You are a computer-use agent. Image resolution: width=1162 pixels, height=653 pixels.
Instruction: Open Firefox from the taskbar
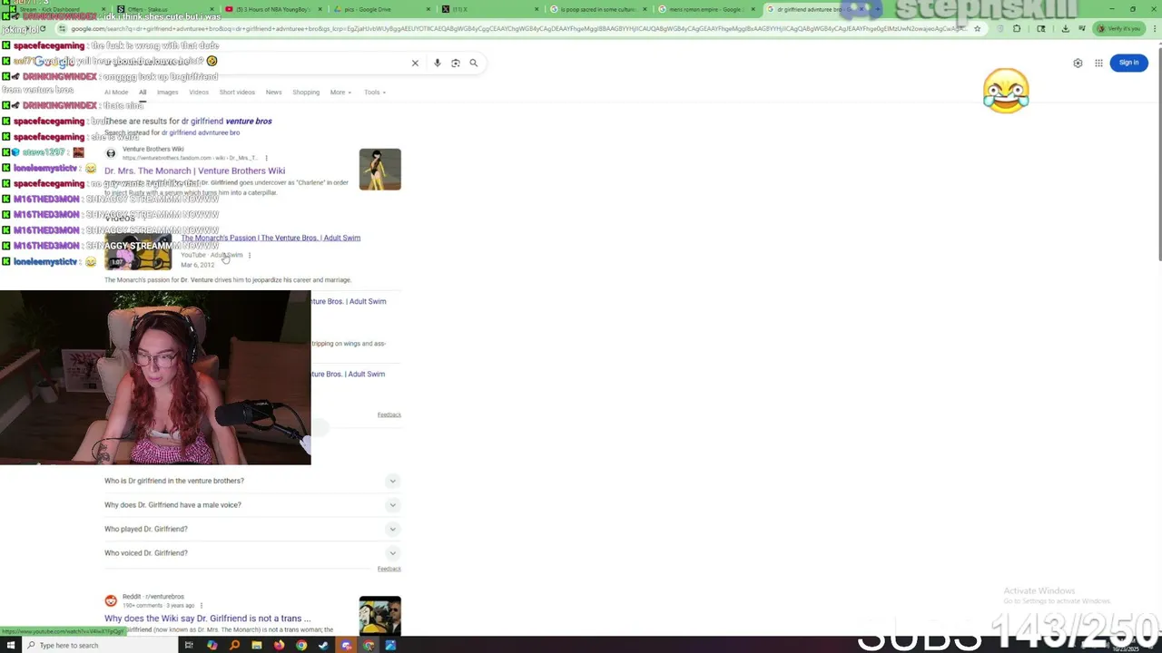[x=279, y=645]
